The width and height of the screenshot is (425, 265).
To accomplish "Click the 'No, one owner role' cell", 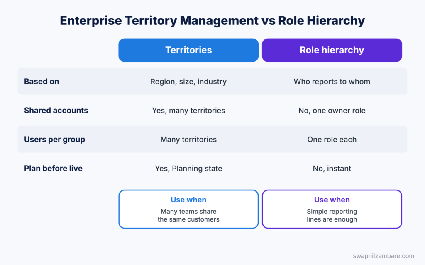I will 332,110.
